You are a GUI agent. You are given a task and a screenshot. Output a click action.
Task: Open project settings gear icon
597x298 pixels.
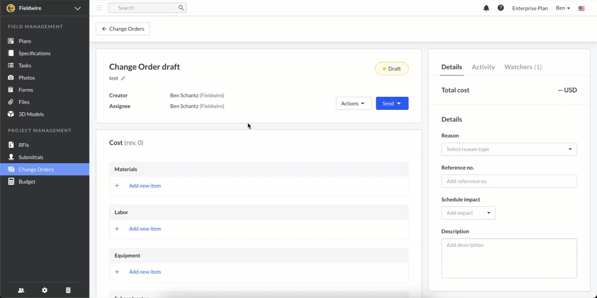pyautogui.click(x=45, y=290)
